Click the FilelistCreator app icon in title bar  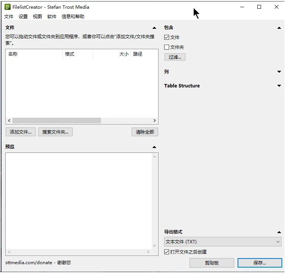(8, 7)
